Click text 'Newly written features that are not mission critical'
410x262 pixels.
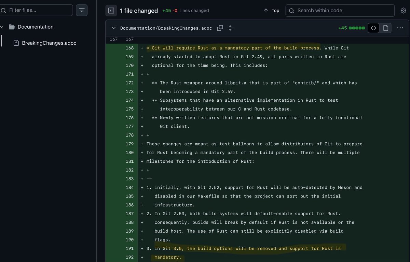[230, 118]
